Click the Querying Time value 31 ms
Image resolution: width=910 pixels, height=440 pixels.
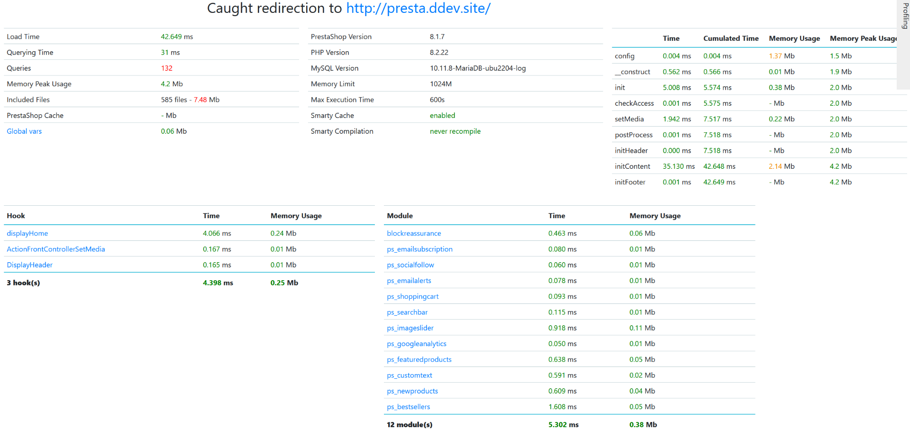(x=170, y=53)
